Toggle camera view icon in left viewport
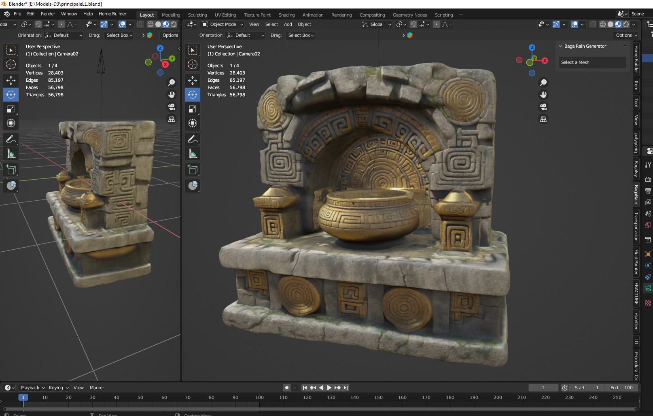Screen dimensions: 653x416 tap(172, 107)
